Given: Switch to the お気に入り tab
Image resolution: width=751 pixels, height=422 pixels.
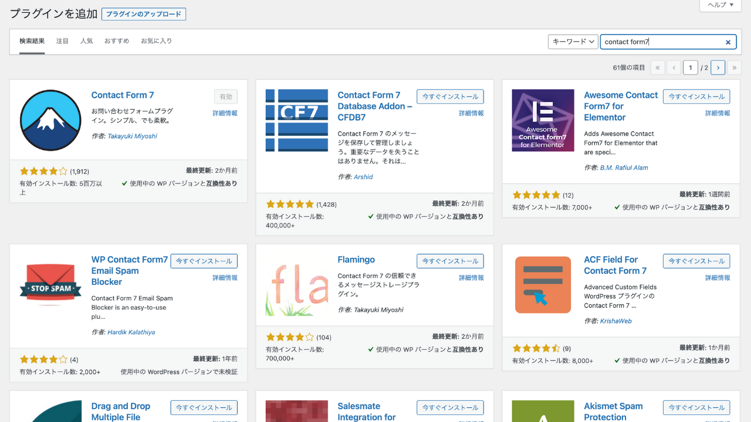Looking at the screenshot, I should (157, 41).
